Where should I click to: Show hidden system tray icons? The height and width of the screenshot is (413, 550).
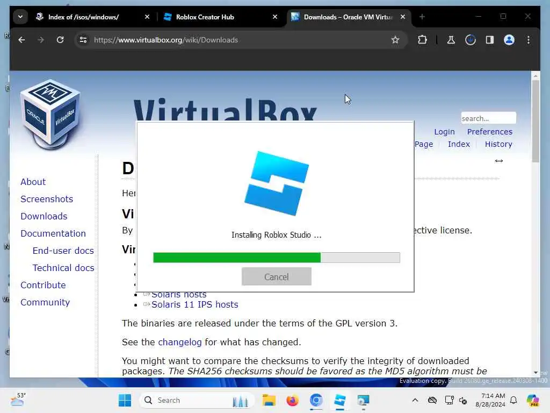click(415, 400)
